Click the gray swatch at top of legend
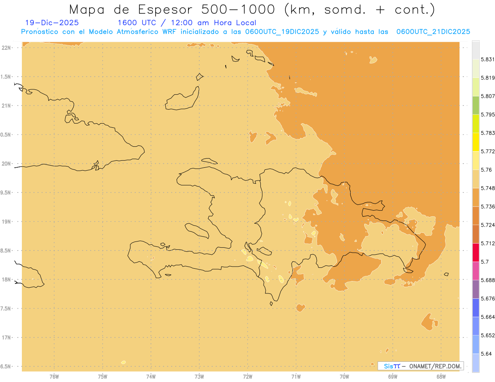 coord(476,50)
